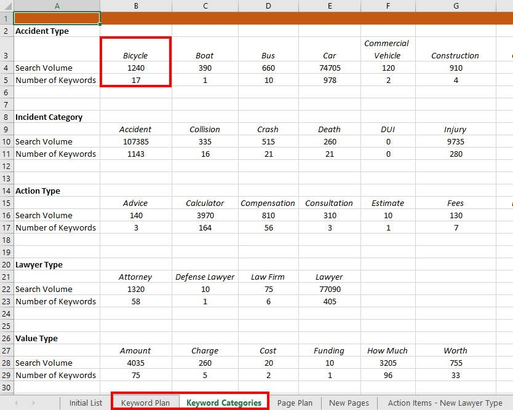Open the Keyword Plan sheet tab

click(145, 403)
